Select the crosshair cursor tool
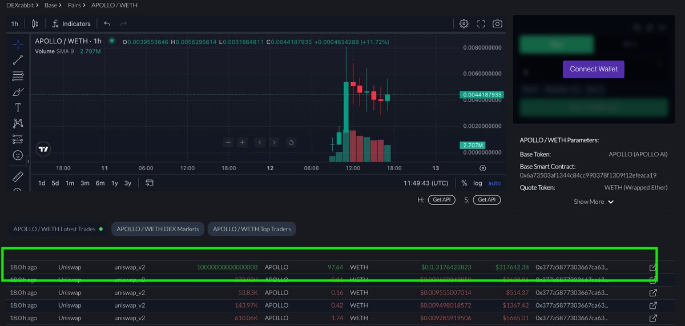Screen dimensions: 685x326 coord(18,43)
